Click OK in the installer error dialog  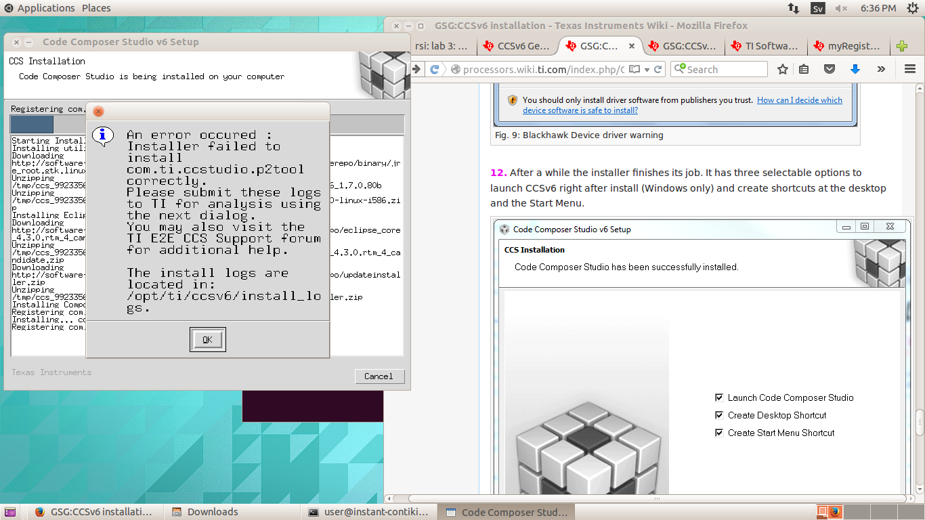click(x=207, y=340)
